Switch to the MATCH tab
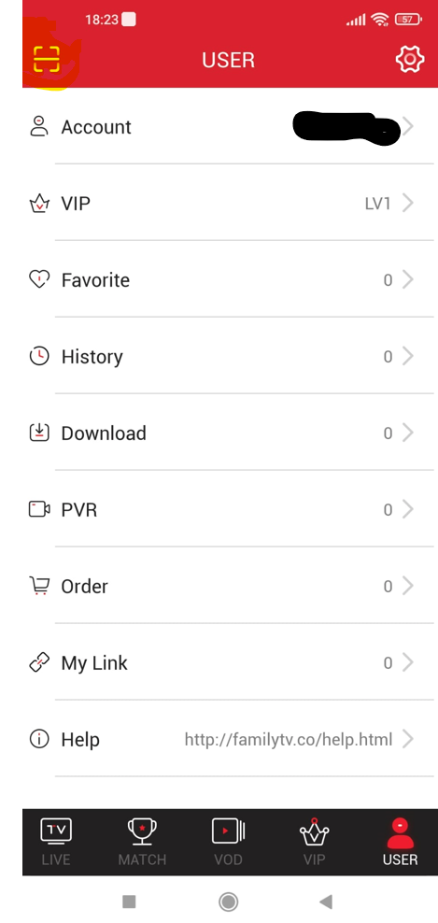This screenshot has height=923, width=438. coord(143,842)
